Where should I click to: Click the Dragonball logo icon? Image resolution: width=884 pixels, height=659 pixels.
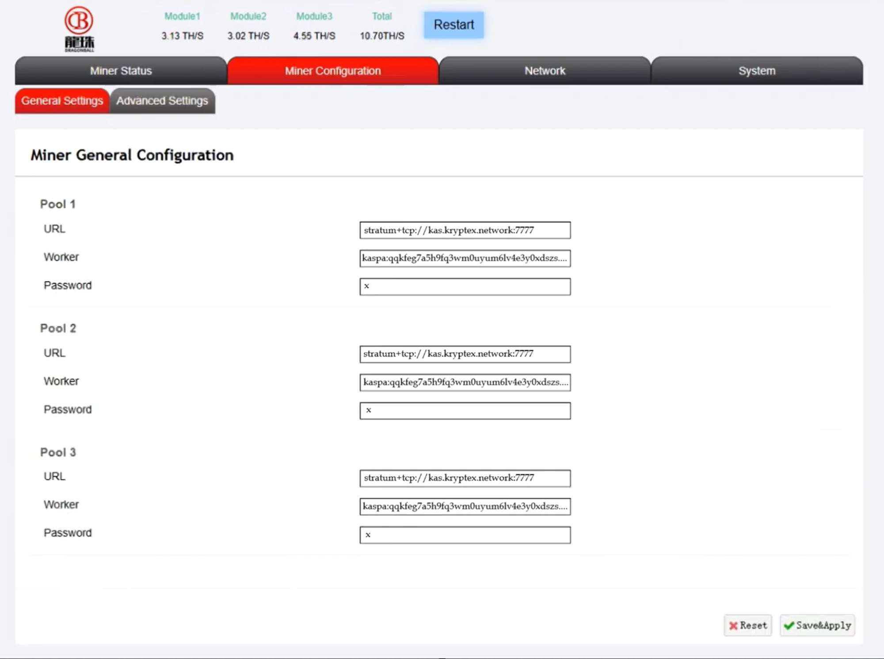click(x=79, y=29)
